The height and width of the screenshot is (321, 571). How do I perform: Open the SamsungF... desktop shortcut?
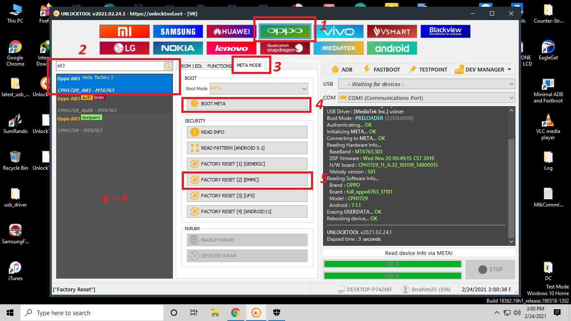coord(15,234)
